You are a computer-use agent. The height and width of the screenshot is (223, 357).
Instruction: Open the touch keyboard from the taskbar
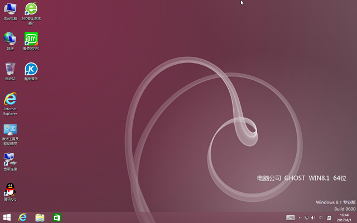point(291,217)
